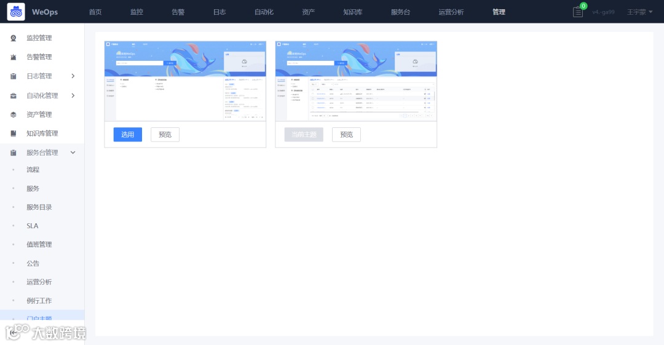Select 值班管理 in the sidebar
This screenshot has width=664, height=345.
(x=39, y=245)
